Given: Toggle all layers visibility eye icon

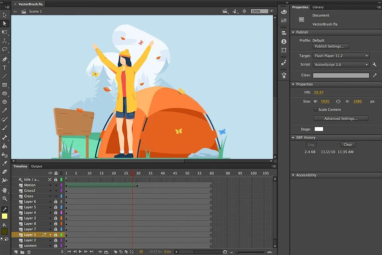Looking at the screenshot, I should tap(50, 173).
